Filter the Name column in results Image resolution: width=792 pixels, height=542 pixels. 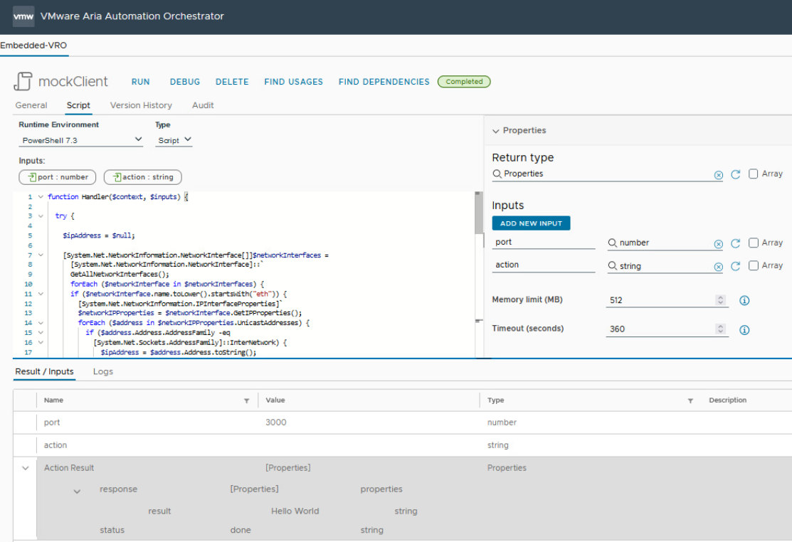(246, 400)
